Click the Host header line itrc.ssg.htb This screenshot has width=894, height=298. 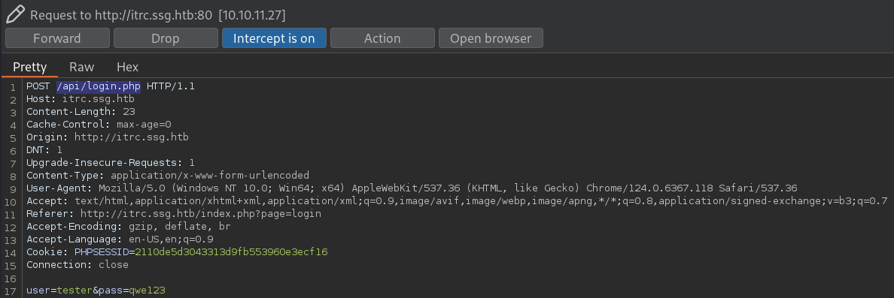pyautogui.click(x=81, y=99)
